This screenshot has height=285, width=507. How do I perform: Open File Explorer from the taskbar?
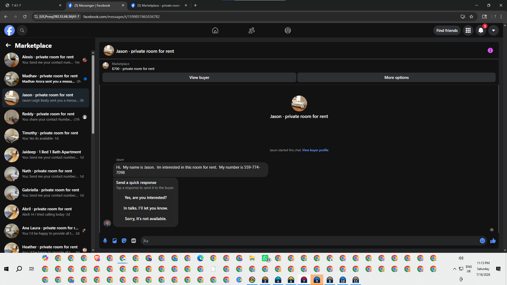point(252,258)
